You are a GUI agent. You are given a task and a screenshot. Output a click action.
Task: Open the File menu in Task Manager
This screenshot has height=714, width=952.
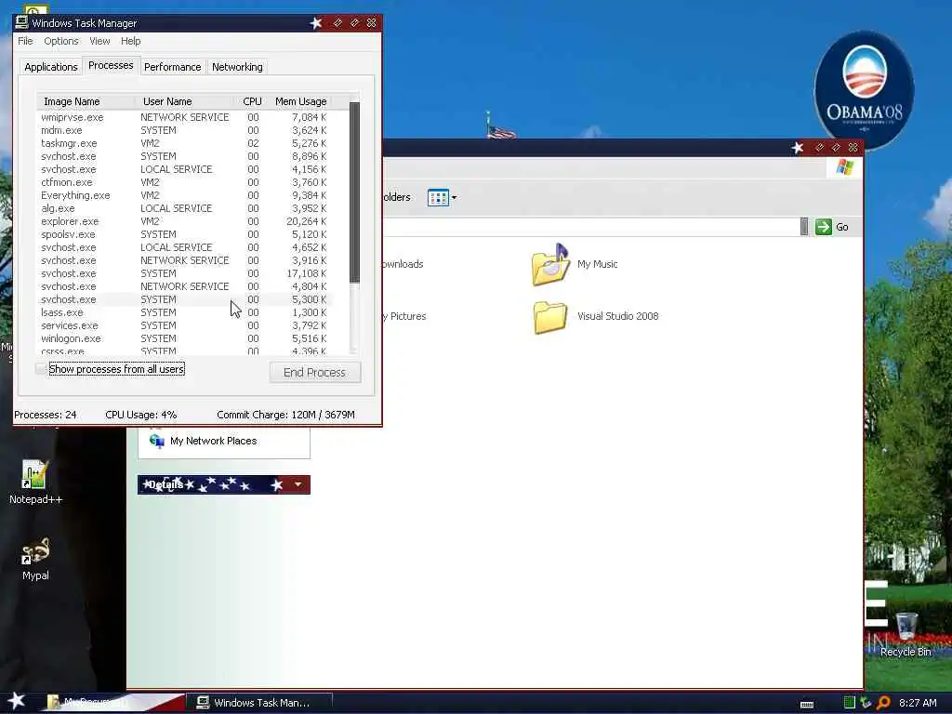click(x=25, y=41)
